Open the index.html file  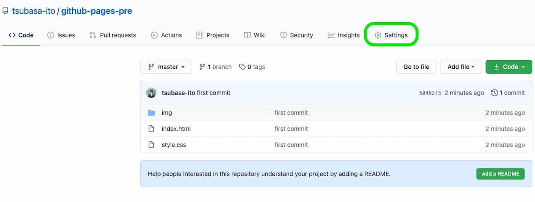tap(176, 129)
